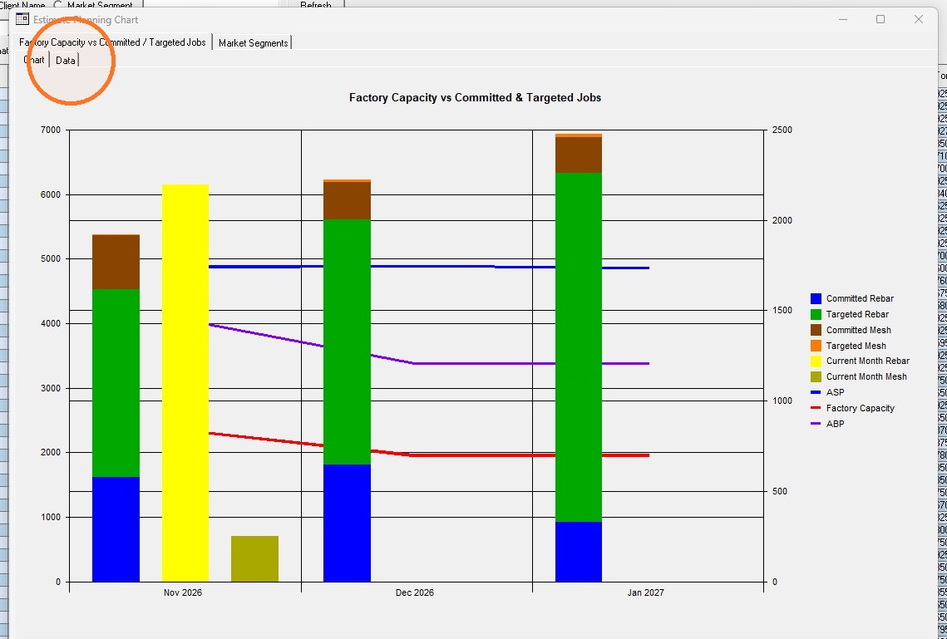Click the green Targeted Rebar segment for Jan 2027

(x=579, y=347)
